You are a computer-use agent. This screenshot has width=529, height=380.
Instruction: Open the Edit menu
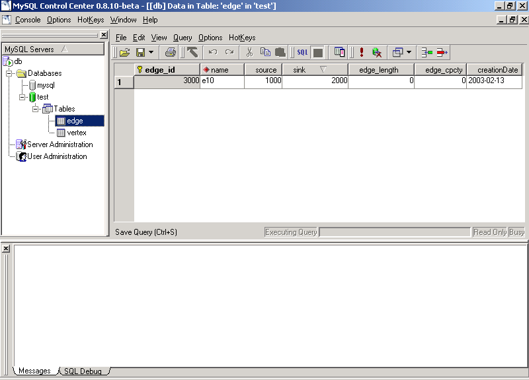[x=139, y=38]
